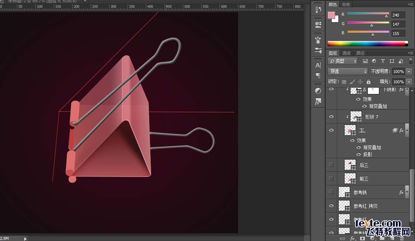Open the Brush settings panel icon

click(318, 50)
